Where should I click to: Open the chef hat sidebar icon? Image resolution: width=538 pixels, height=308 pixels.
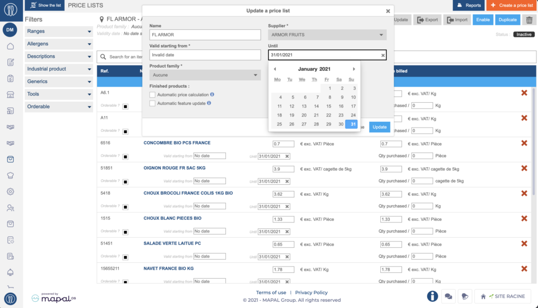tap(11, 175)
